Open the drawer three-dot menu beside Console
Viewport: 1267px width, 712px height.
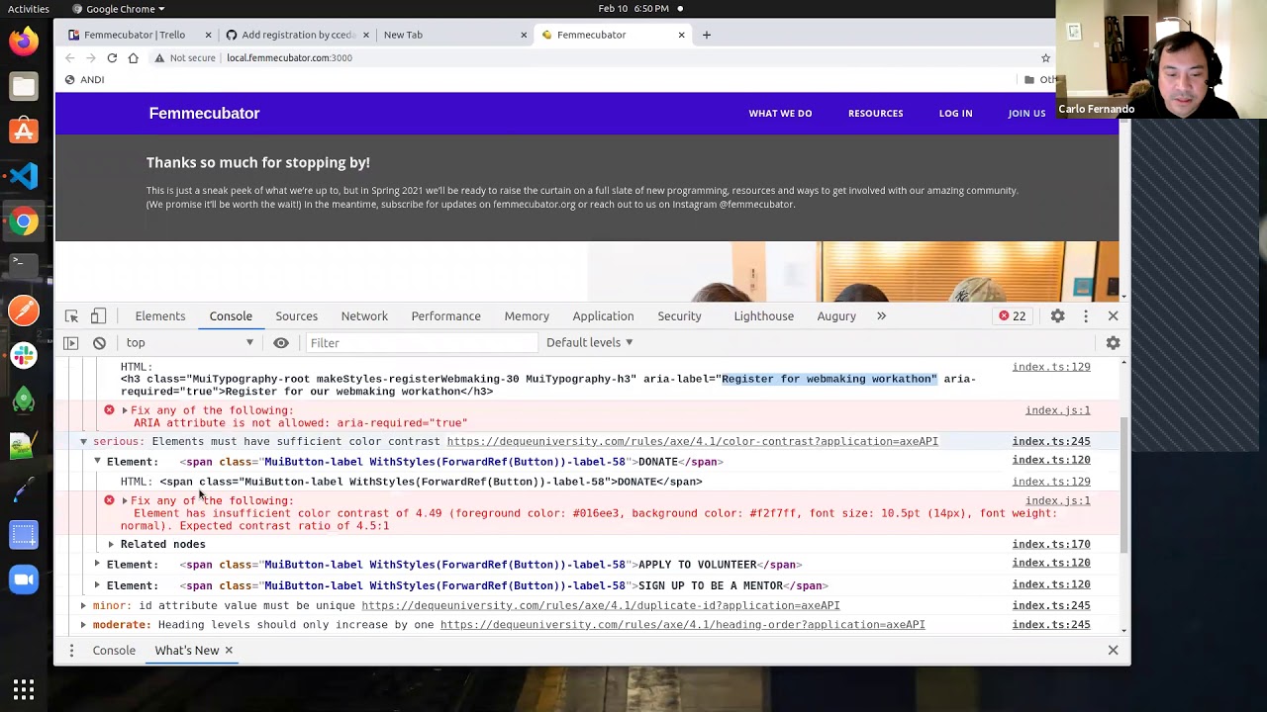[71, 651]
